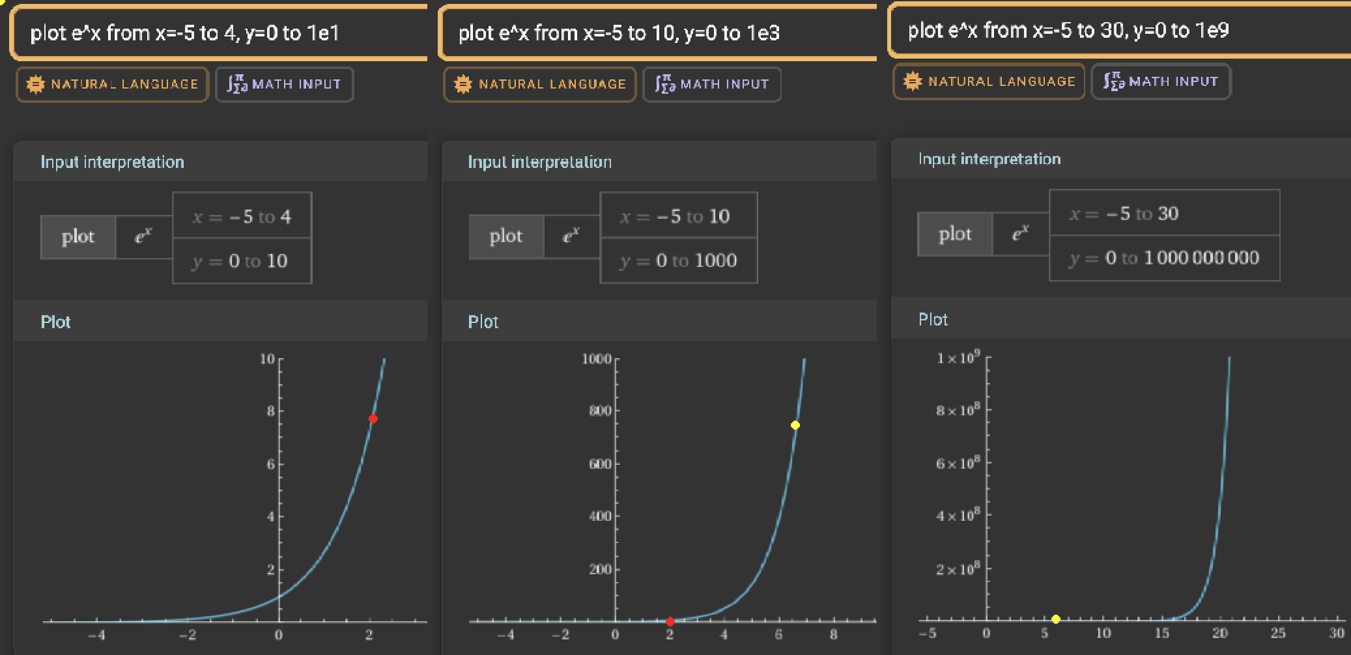
Task: Switch to Natural Language mode under the 1e3 query
Action: [540, 84]
